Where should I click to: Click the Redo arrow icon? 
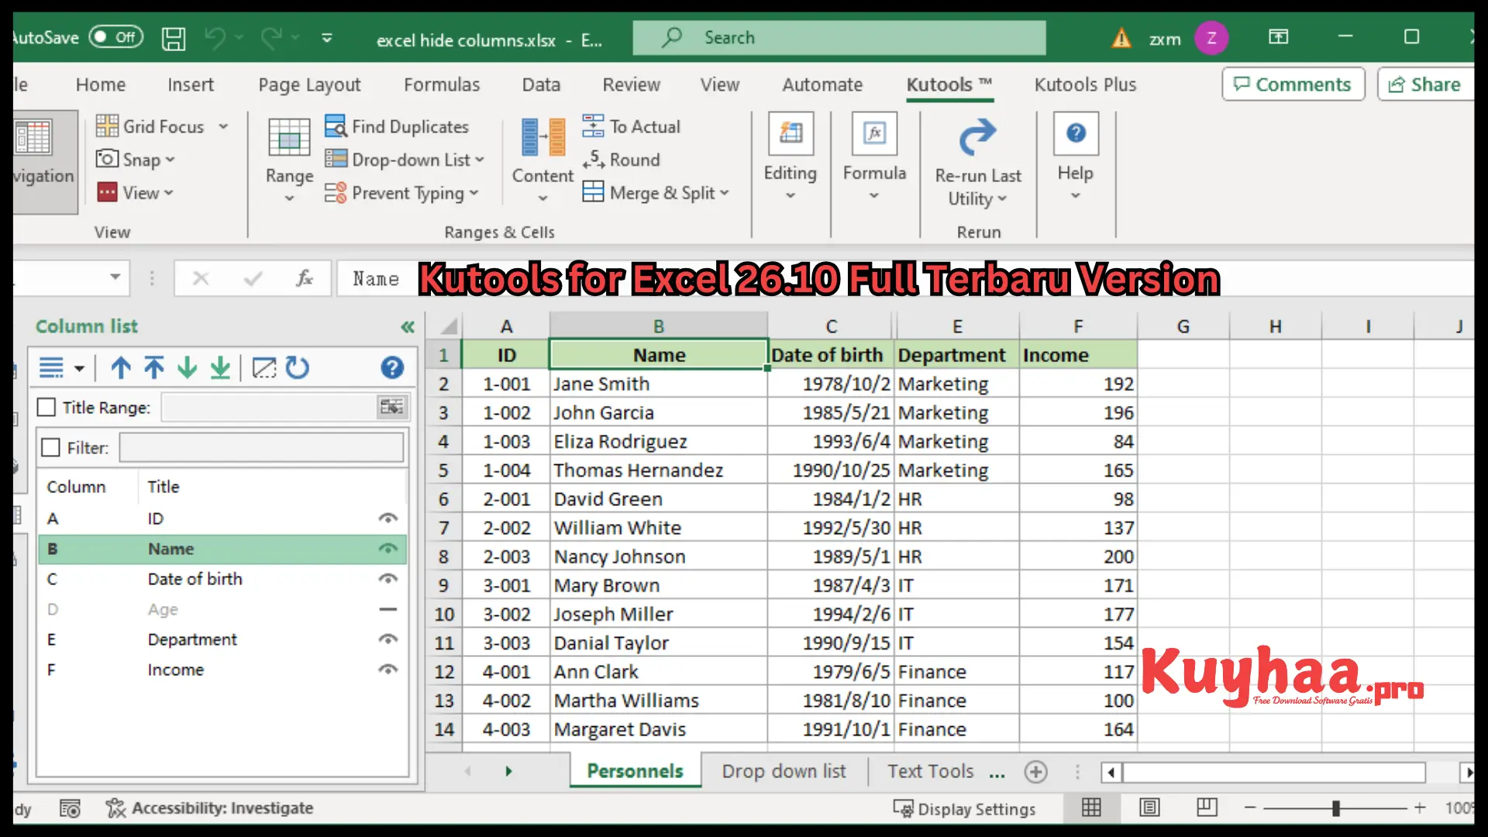tap(271, 37)
